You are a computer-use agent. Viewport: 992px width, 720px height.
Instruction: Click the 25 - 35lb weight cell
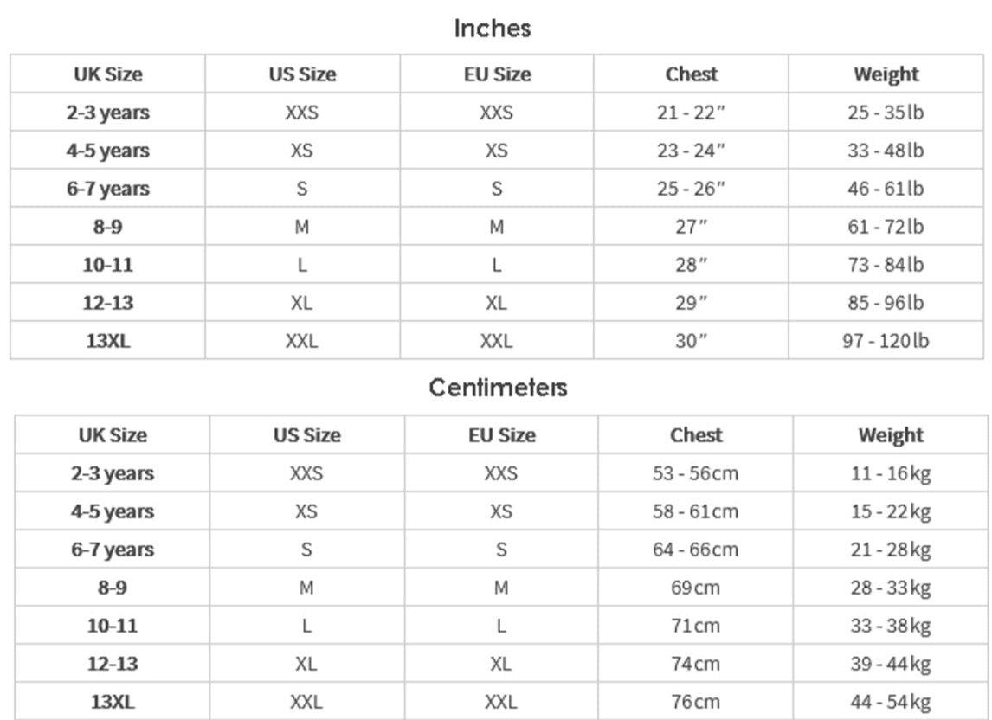(886, 112)
